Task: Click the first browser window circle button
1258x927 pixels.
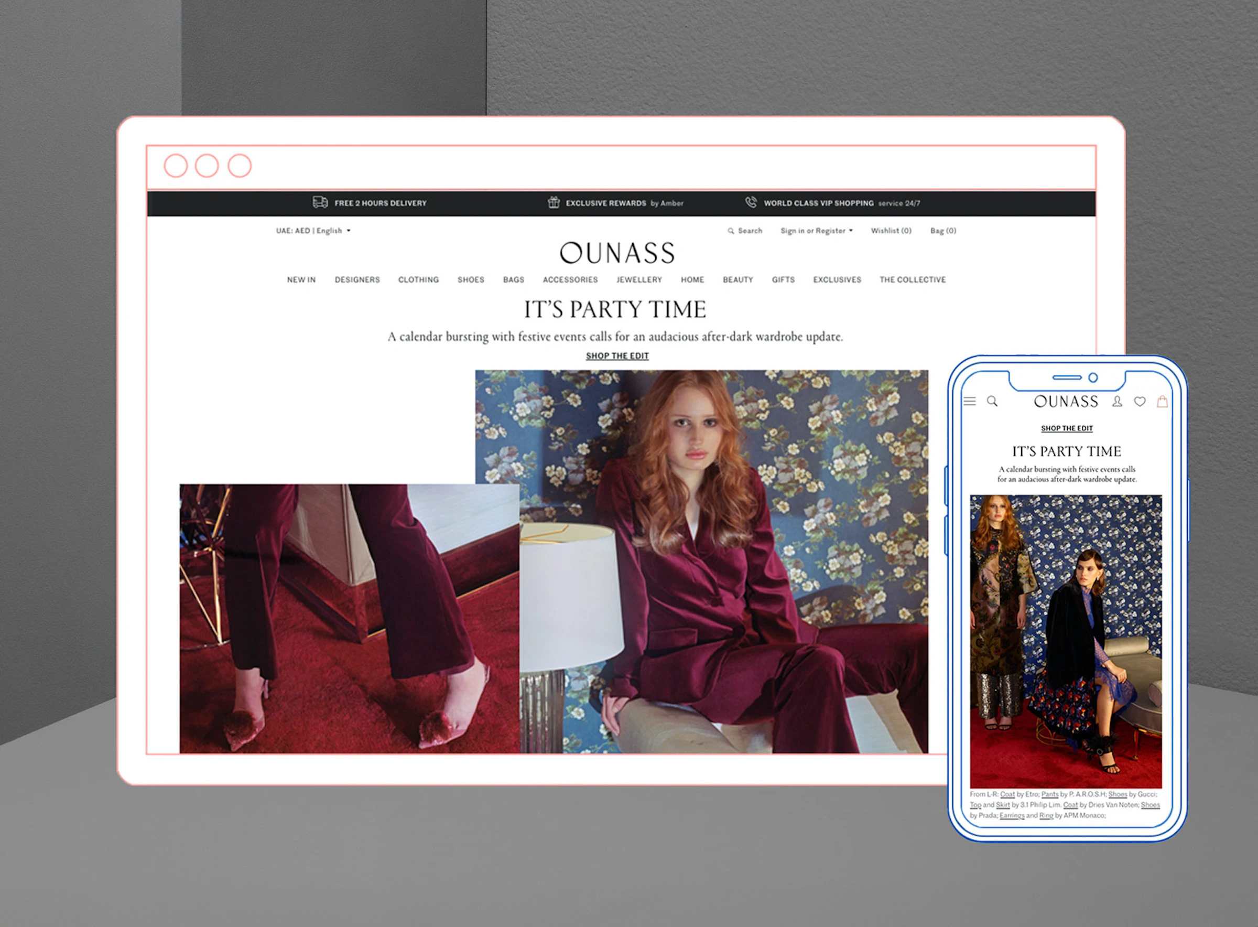Action: click(x=176, y=166)
